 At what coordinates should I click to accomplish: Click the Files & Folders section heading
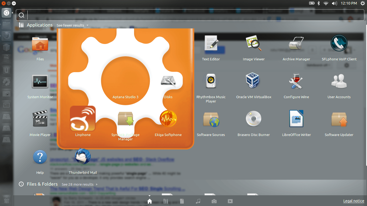(x=42, y=184)
